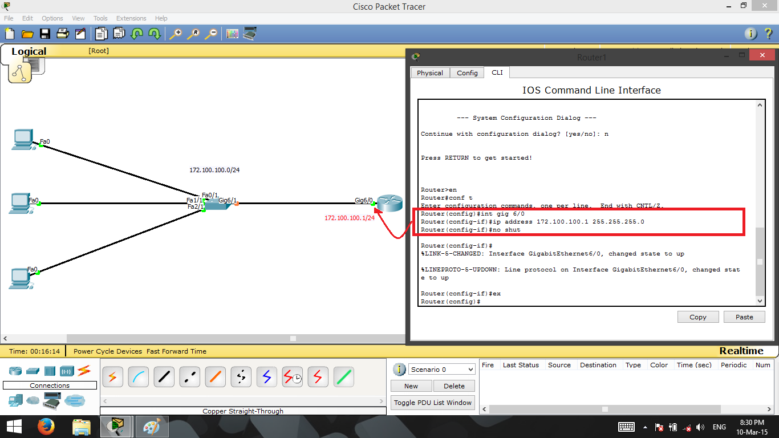
Task: Switch to the Realtime mode tab
Action: [x=741, y=351]
